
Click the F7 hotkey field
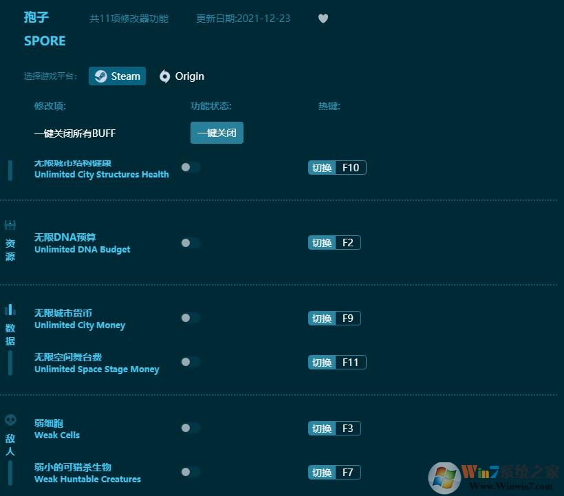click(348, 472)
